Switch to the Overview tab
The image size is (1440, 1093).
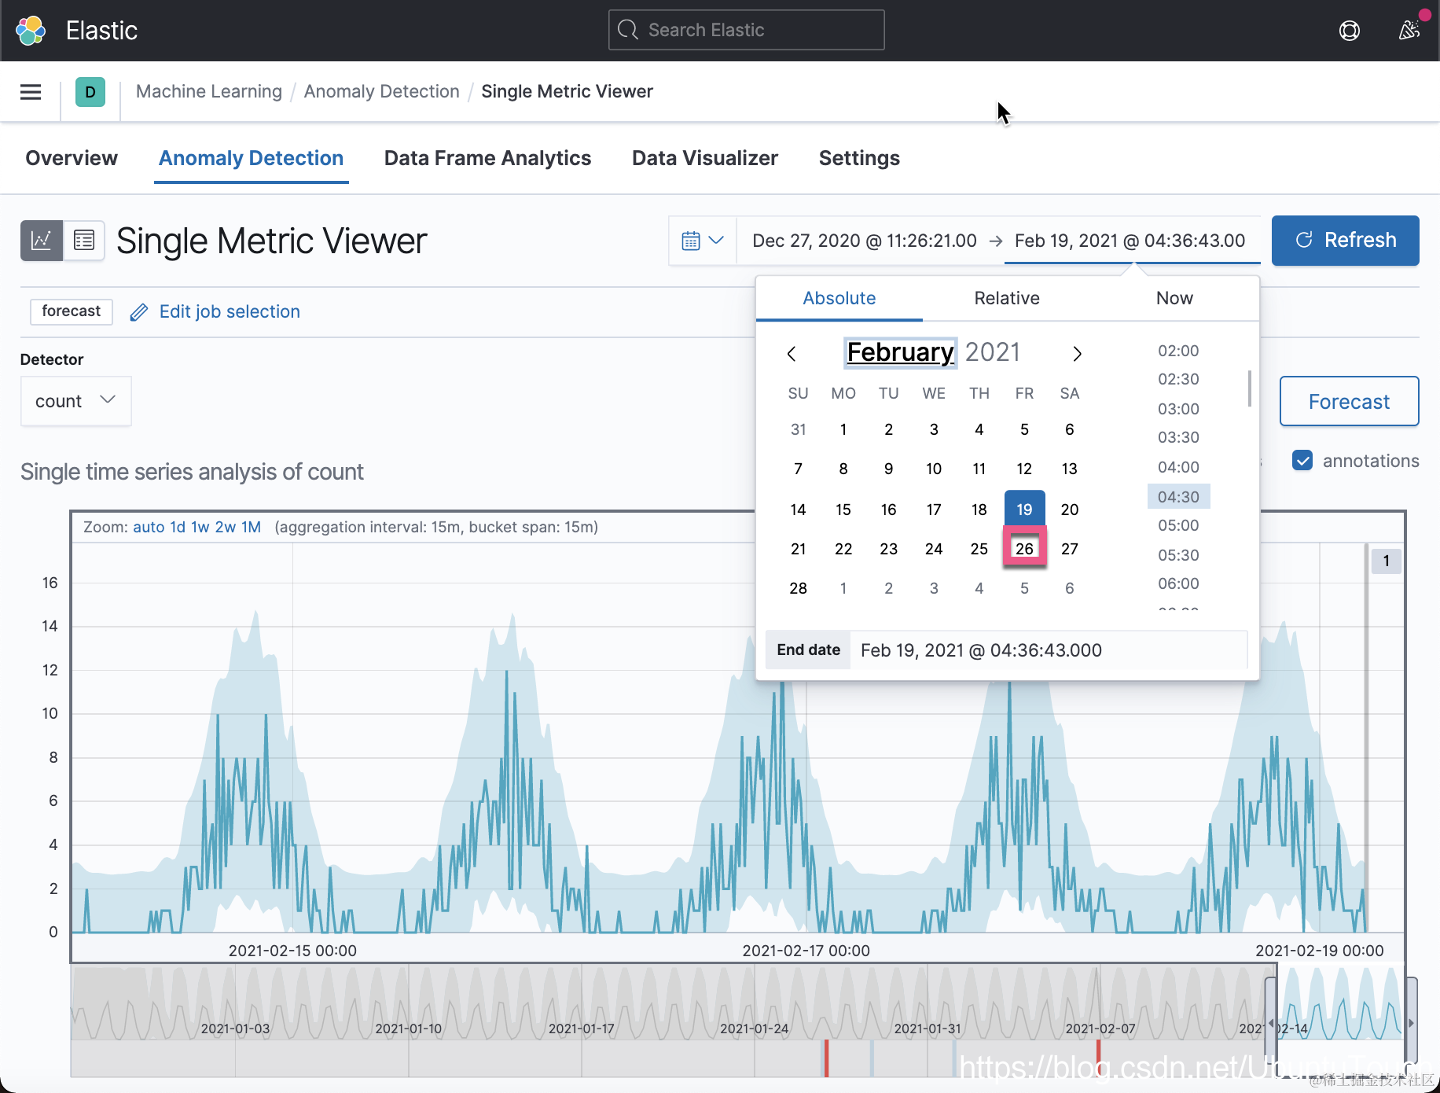[72, 158]
